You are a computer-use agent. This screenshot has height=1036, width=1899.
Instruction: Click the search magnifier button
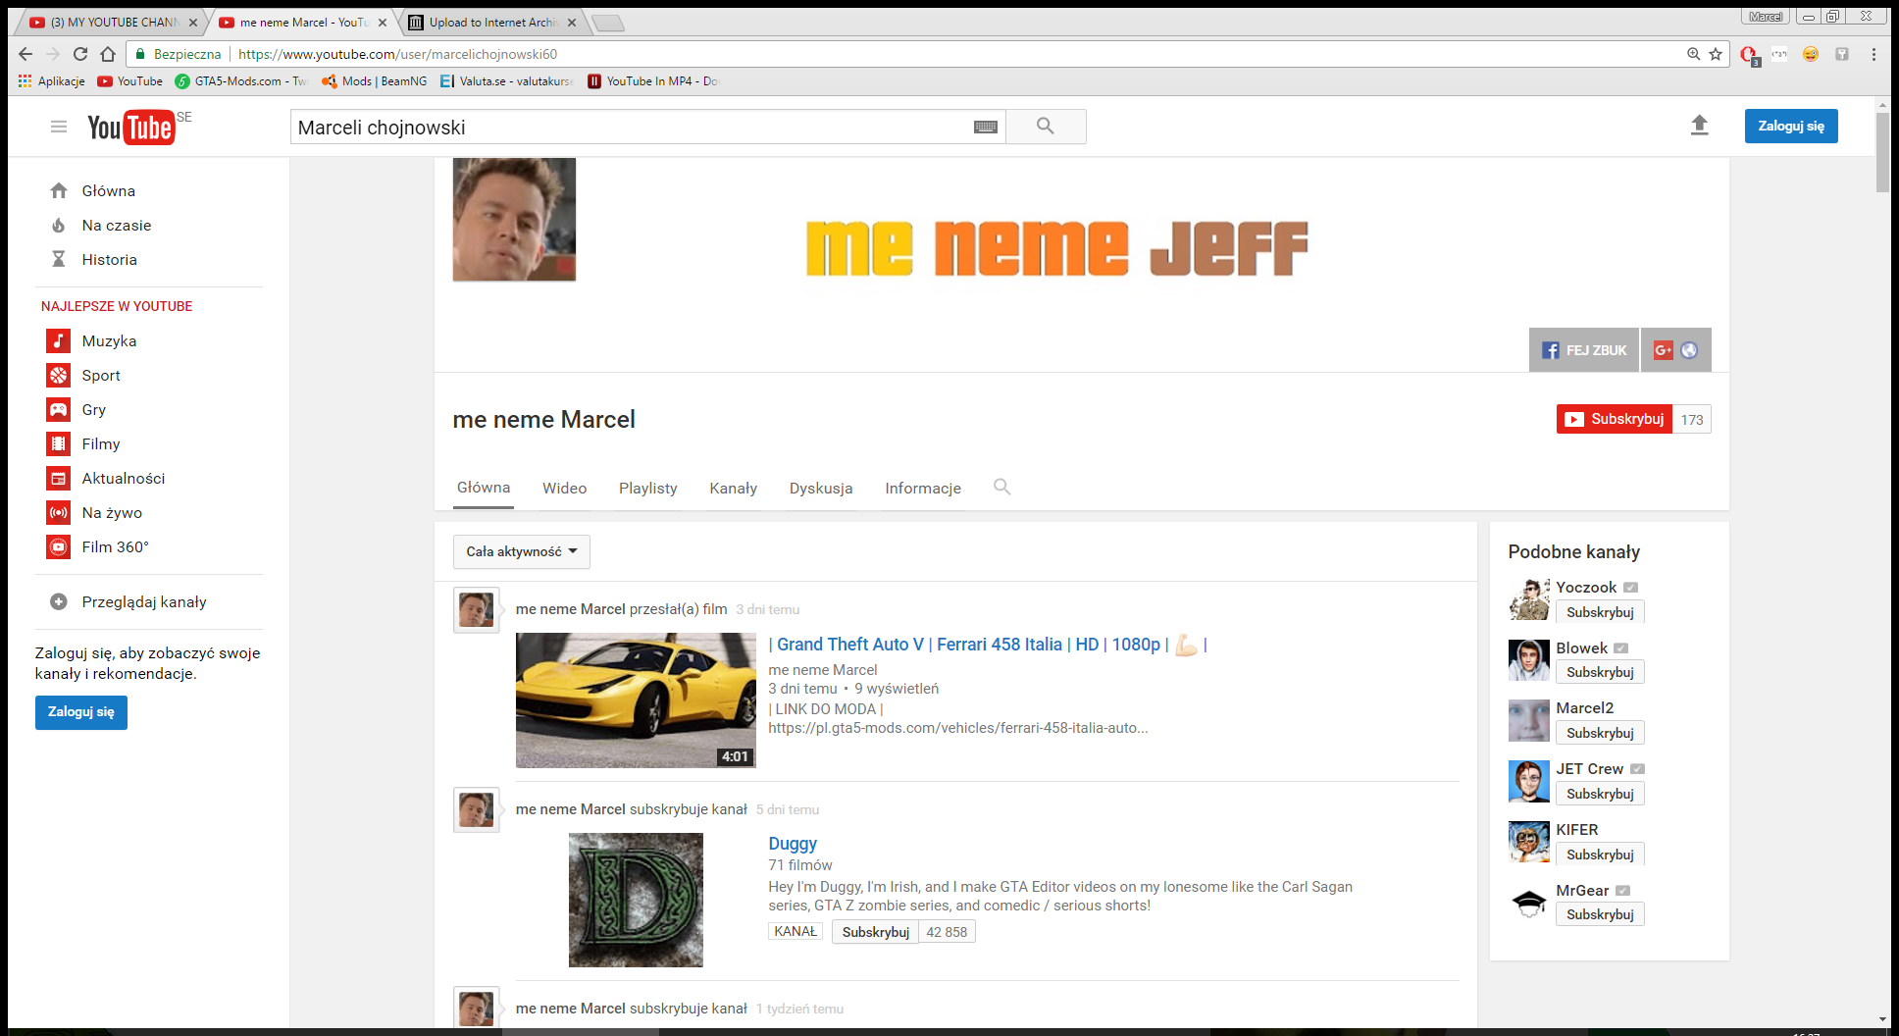[x=1046, y=127]
